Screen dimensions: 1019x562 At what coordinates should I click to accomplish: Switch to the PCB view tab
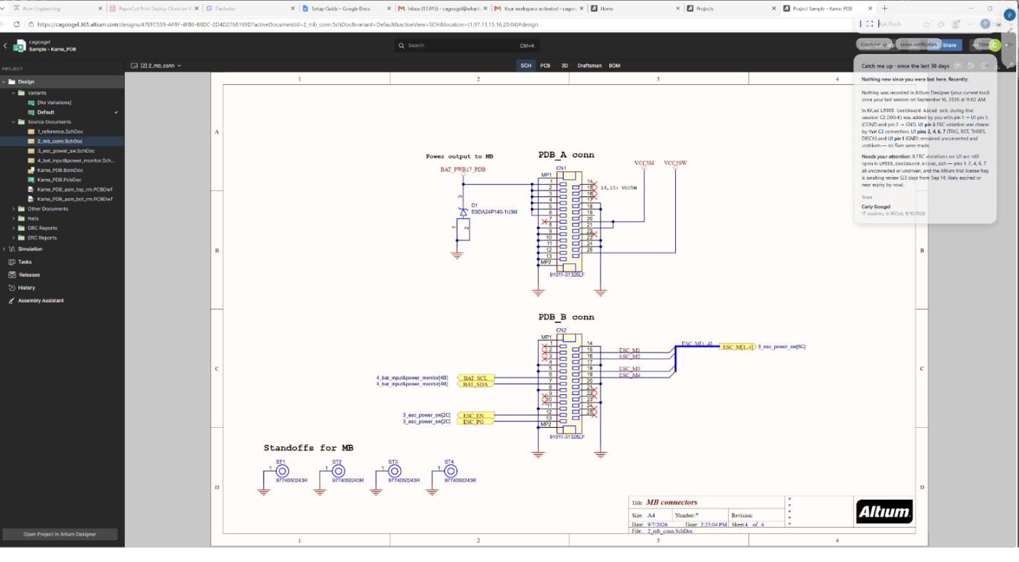pyautogui.click(x=545, y=66)
